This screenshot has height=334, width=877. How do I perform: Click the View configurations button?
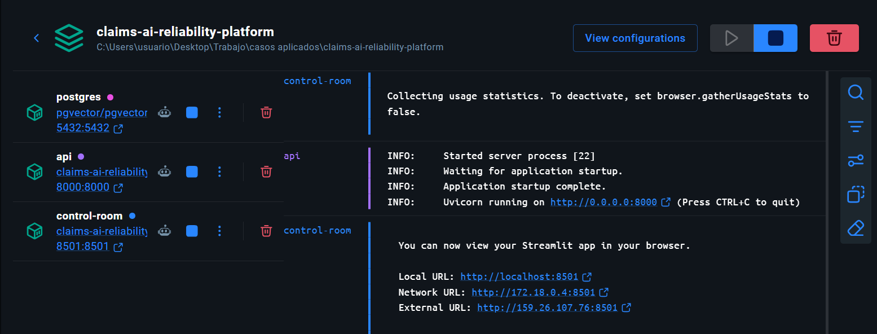click(635, 38)
